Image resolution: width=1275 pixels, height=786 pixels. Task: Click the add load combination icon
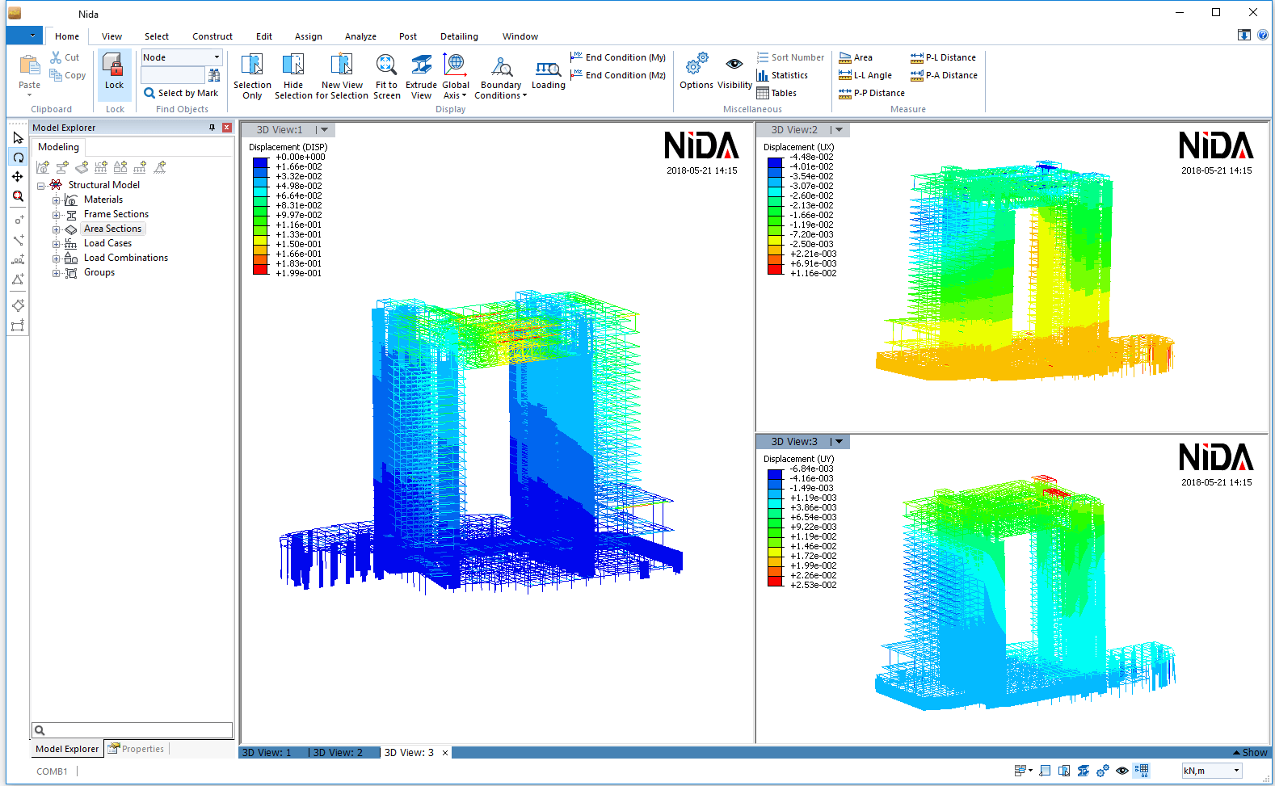[120, 167]
